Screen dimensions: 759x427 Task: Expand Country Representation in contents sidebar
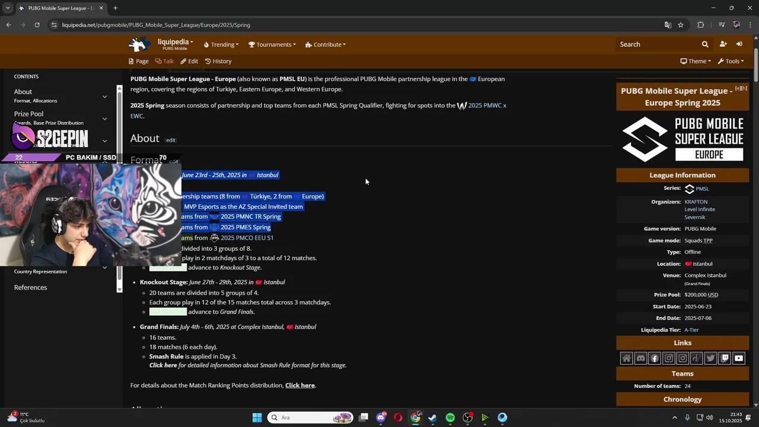[x=104, y=267]
